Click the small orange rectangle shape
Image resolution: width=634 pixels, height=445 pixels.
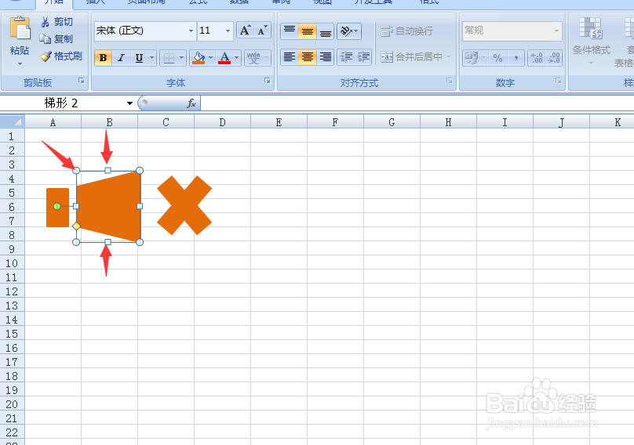(x=57, y=207)
